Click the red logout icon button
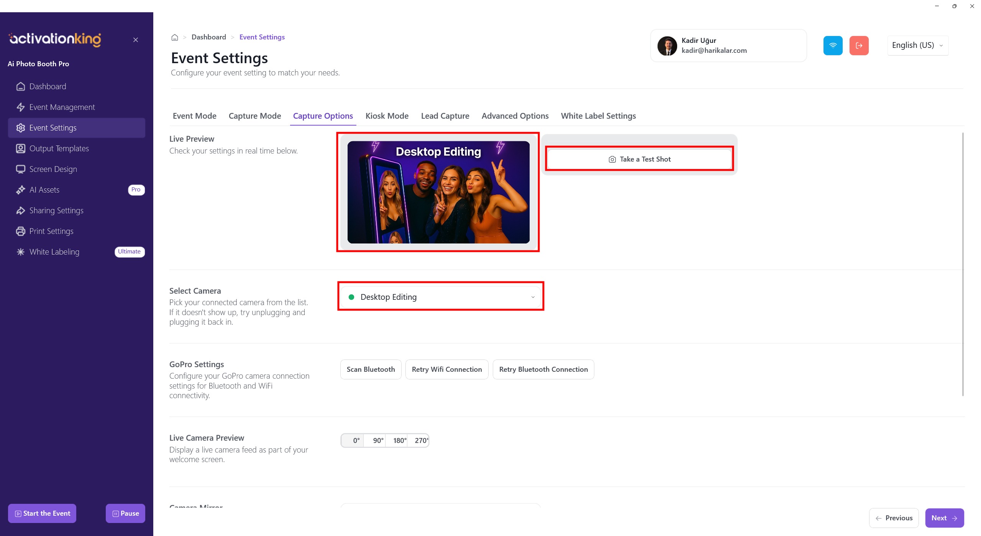This screenshot has width=981, height=536. tap(859, 46)
